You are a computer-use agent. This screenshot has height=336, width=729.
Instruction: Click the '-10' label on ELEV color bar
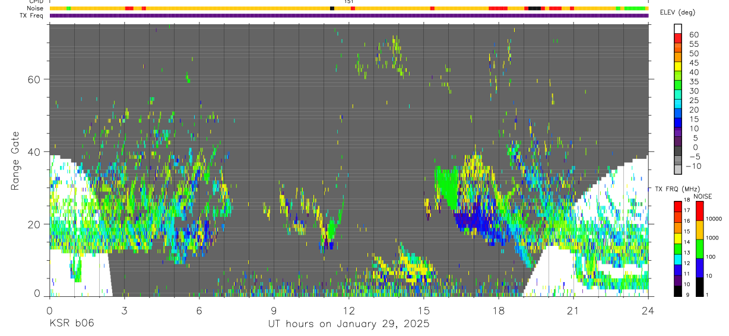(x=692, y=167)
